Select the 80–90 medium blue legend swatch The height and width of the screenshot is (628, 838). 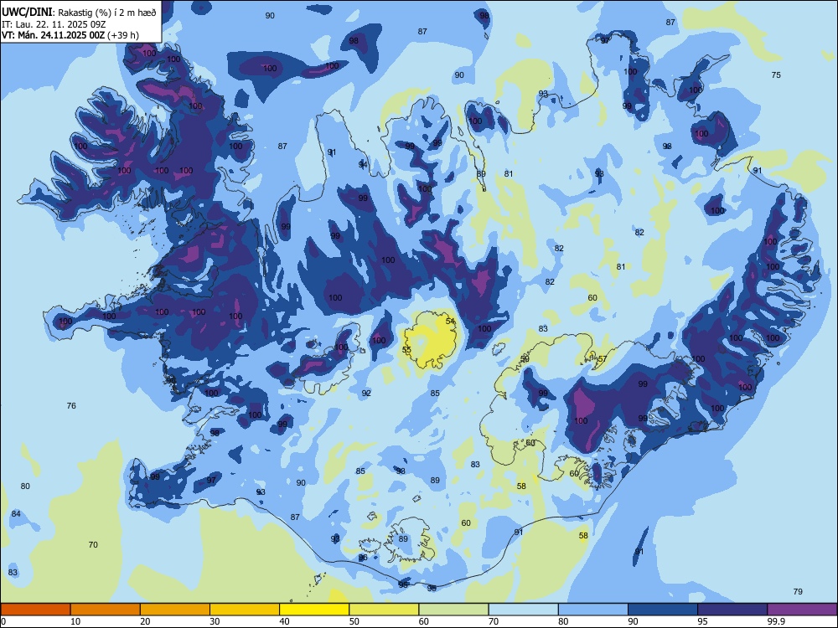coord(593,610)
